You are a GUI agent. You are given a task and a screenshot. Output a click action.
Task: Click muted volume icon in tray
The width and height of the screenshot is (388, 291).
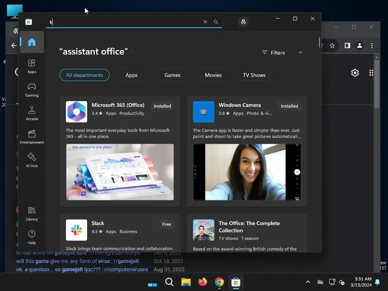pyautogui.click(x=342, y=282)
